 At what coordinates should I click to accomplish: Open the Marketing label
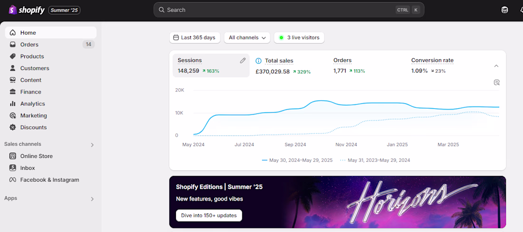34,115
